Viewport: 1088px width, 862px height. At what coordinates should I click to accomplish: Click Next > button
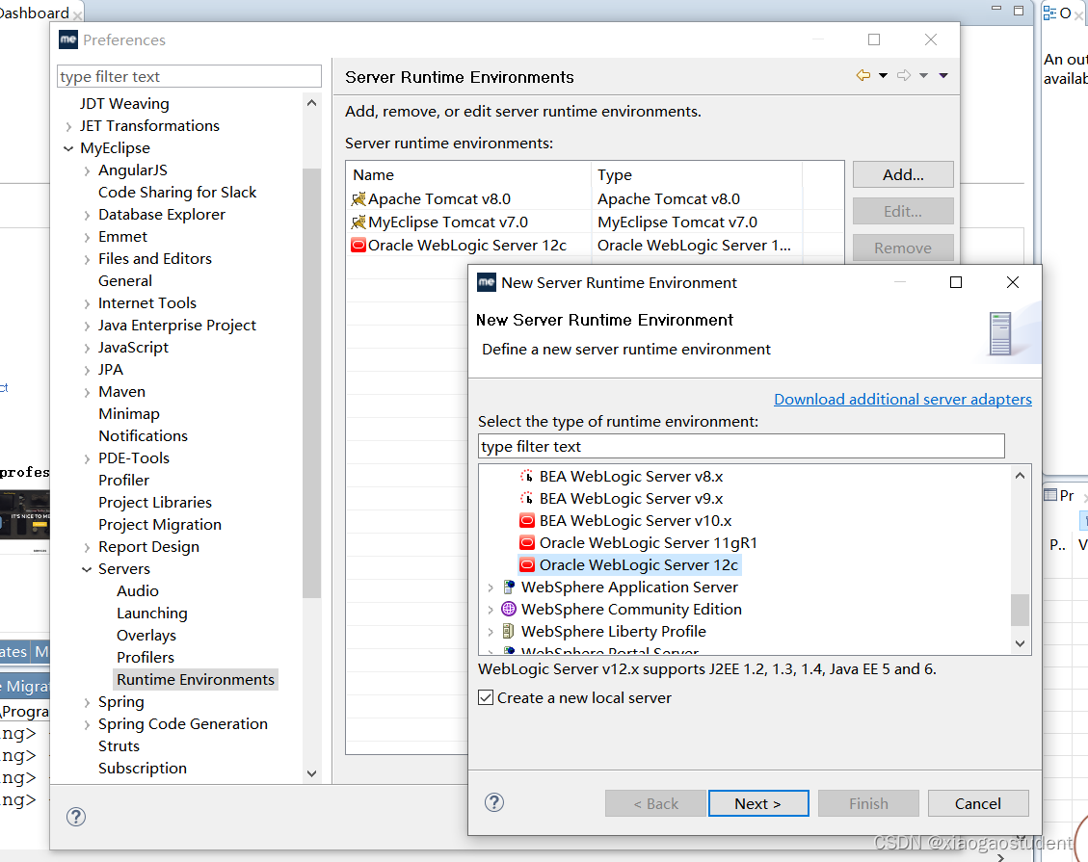click(x=757, y=803)
